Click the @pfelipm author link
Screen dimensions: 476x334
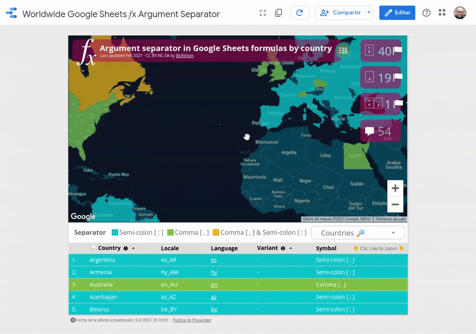click(184, 56)
